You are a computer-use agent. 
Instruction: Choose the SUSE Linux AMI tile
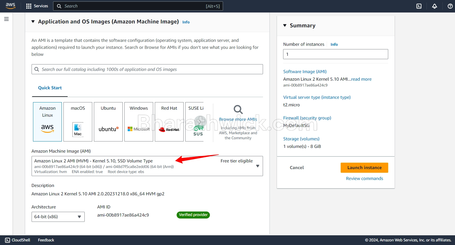point(195,122)
